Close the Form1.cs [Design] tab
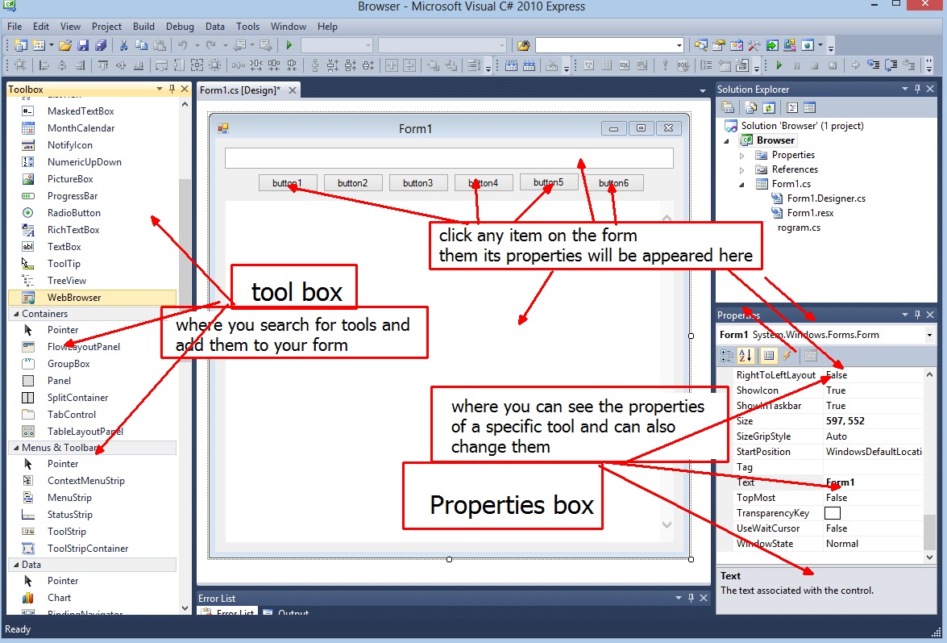The image size is (947, 643). pos(293,90)
